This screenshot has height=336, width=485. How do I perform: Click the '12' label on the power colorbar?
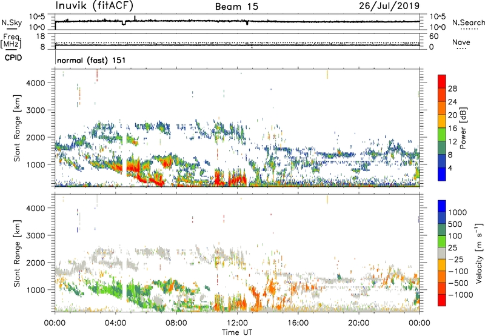click(452, 142)
